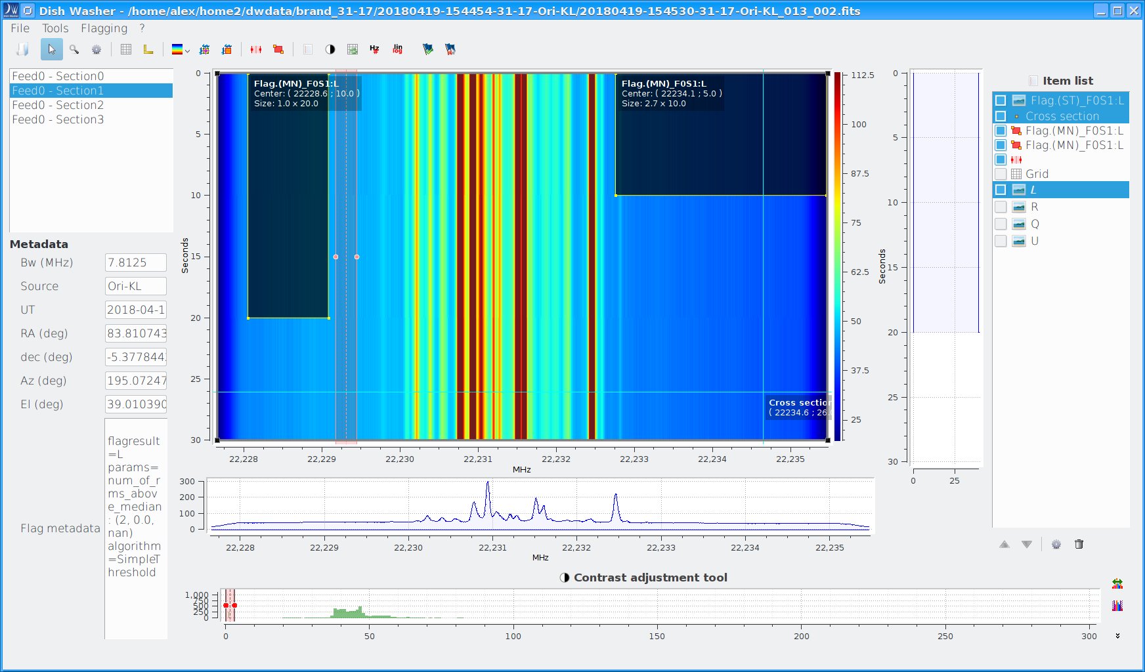Toggle the Hz frequency axis icon

pos(374,49)
